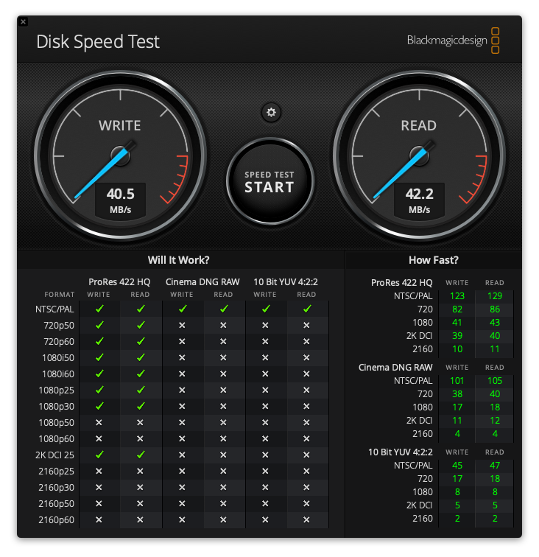Click the ProRes 422 HQ write checkmark for NTSC/PAL
The height and width of the screenshot is (557, 539).
pos(99,309)
